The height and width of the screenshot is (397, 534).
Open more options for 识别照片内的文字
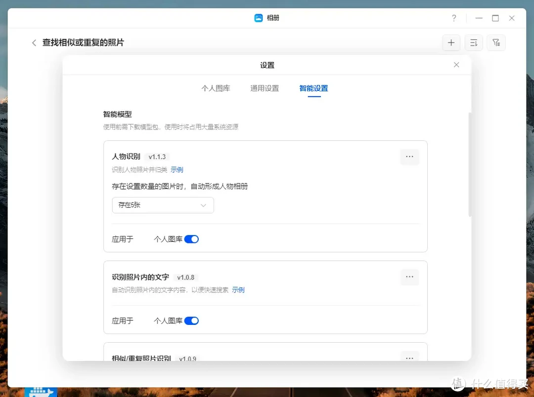tap(409, 277)
